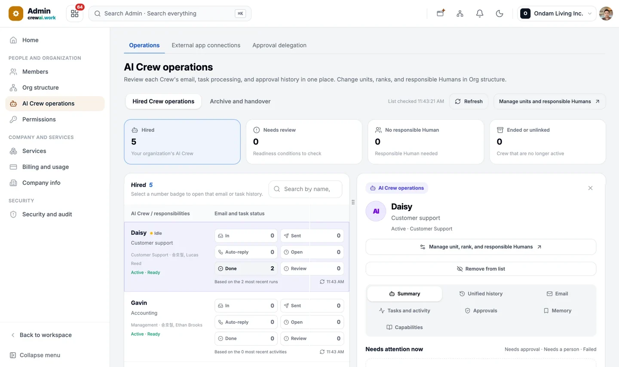
Task: Switch to External app connections tab
Action: click(x=206, y=45)
